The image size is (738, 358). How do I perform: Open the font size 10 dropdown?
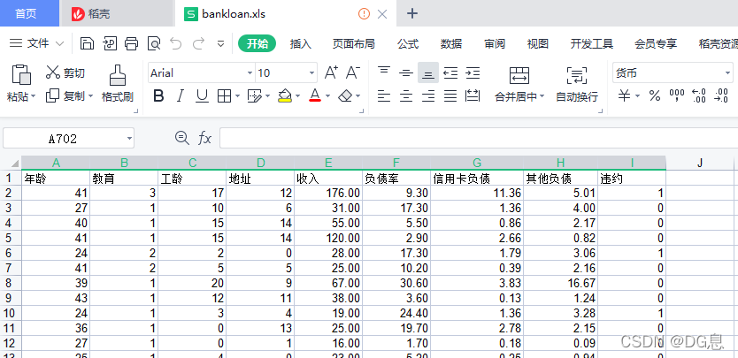312,73
